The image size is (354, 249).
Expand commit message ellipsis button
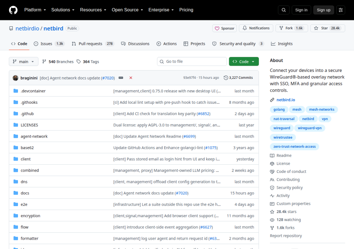(x=121, y=78)
